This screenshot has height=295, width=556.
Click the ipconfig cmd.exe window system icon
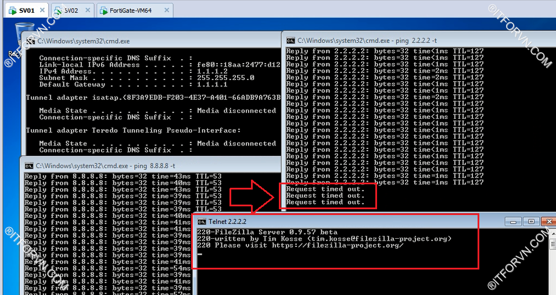(x=29, y=41)
